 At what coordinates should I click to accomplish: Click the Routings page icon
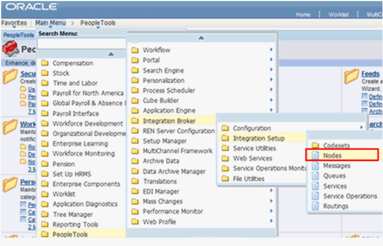point(315,206)
